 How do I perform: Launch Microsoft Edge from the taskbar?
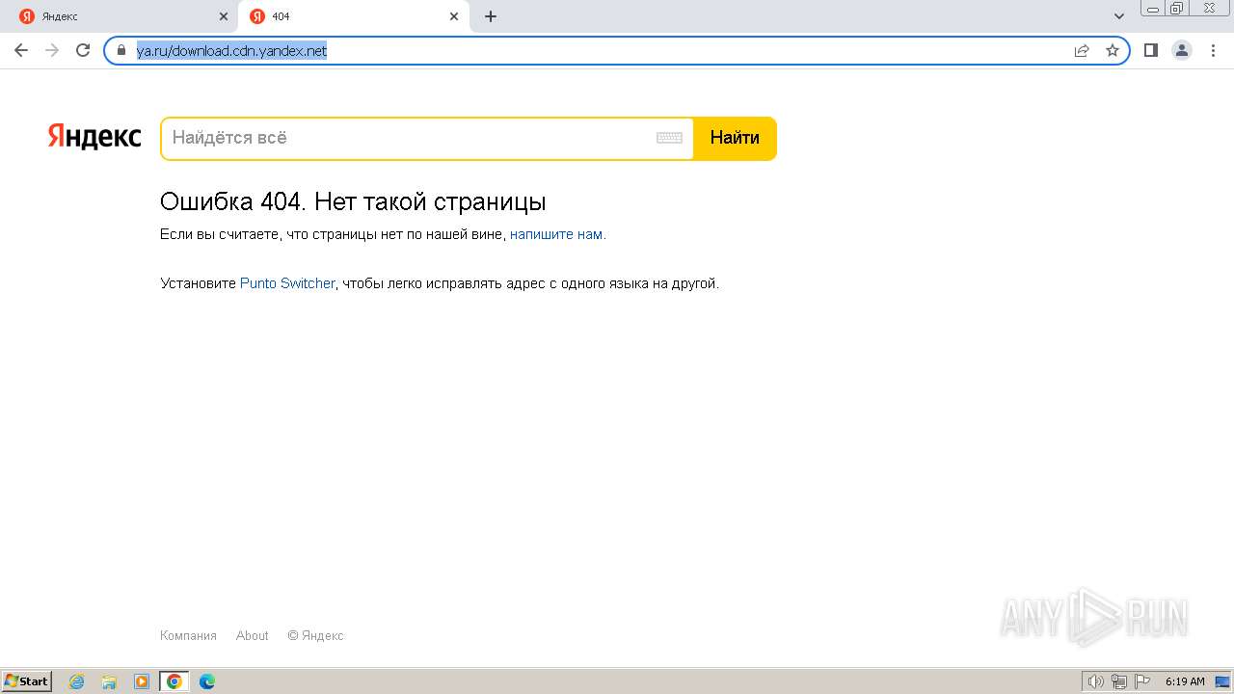(207, 681)
